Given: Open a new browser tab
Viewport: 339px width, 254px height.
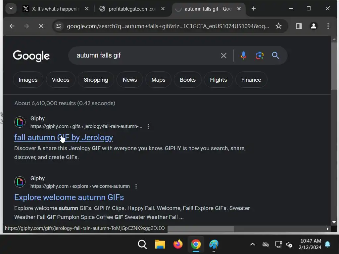Looking at the screenshot, I should [x=254, y=9].
